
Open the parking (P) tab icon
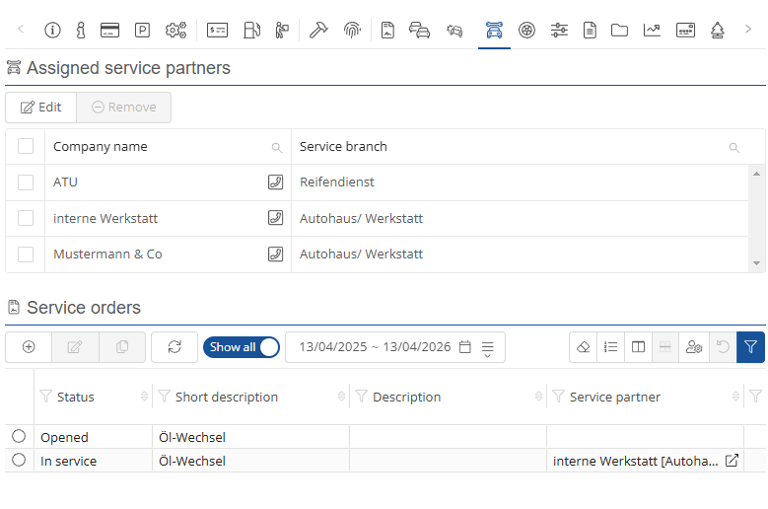[x=143, y=30]
